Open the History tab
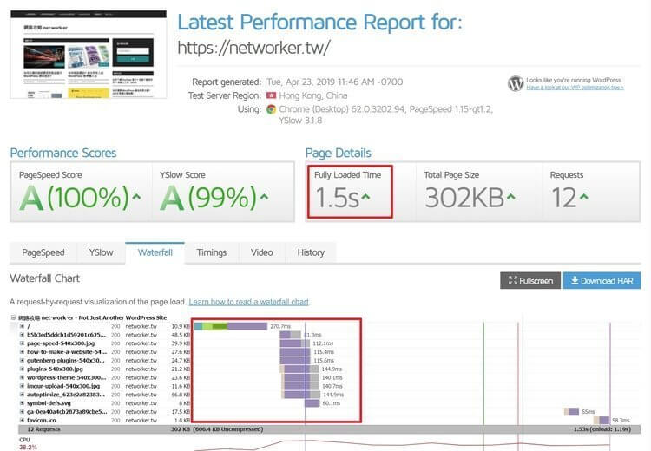 pos(311,252)
